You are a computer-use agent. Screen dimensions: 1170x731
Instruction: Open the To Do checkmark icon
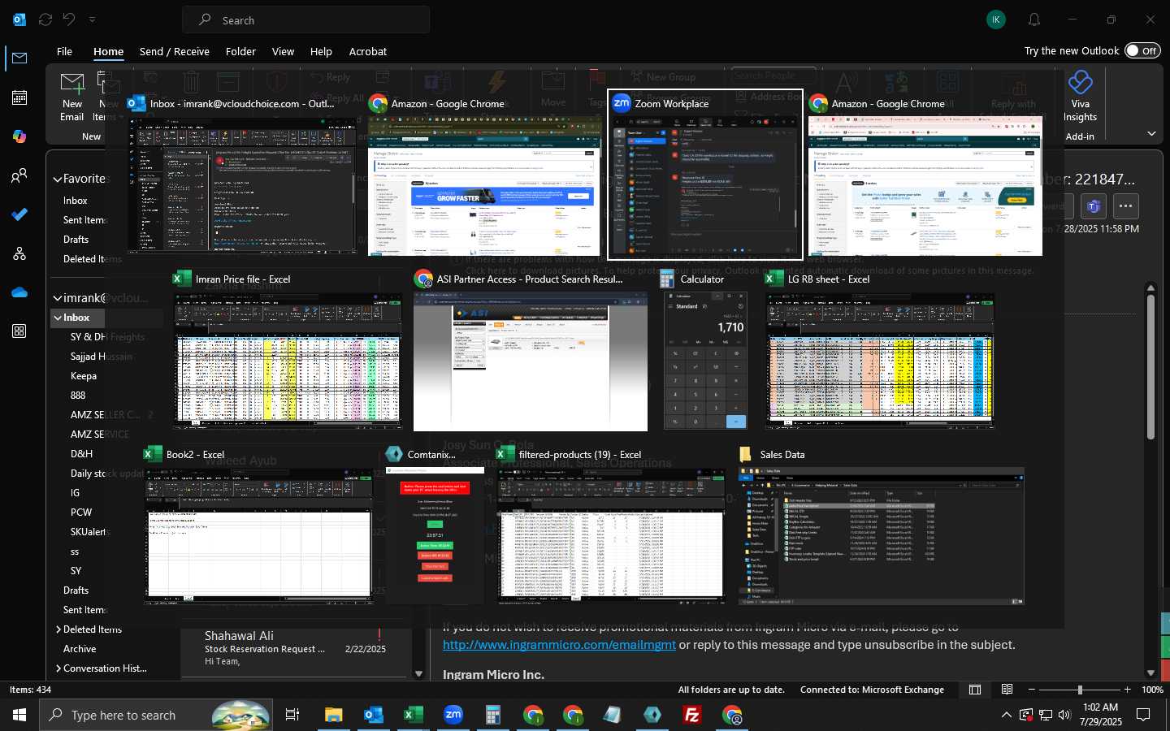tap(19, 214)
